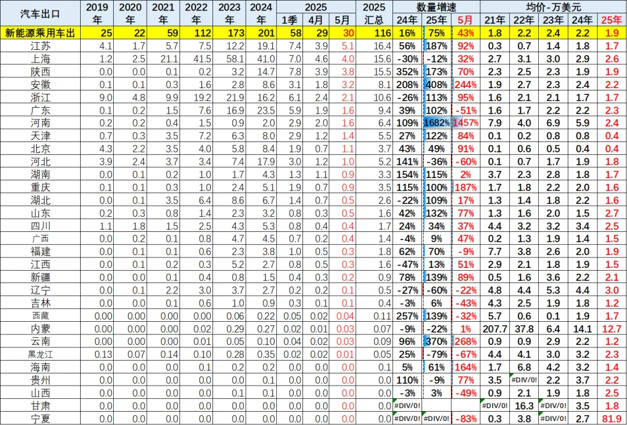Select the 天津 row label
The width and height of the screenshot is (627, 425).
tap(41, 136)
